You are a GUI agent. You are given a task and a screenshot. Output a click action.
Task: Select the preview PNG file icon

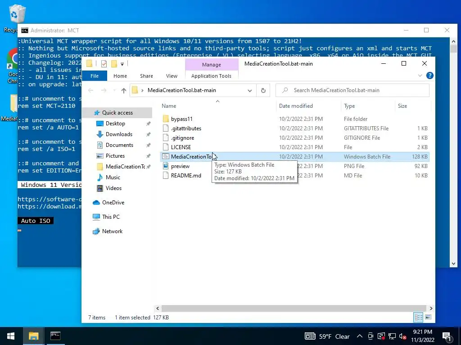pyautogui.click(x=166, y=166)
